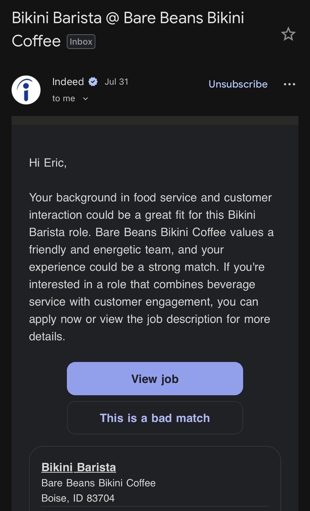Tap the Boise, ID 83704 location line

coord(78,498)
